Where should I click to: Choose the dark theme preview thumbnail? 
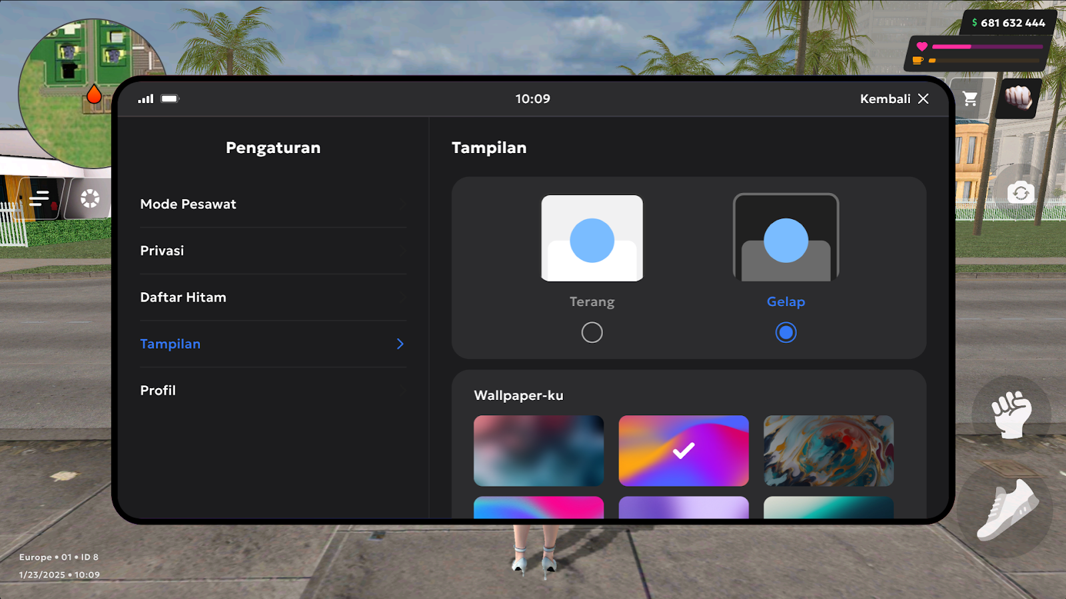786,238
